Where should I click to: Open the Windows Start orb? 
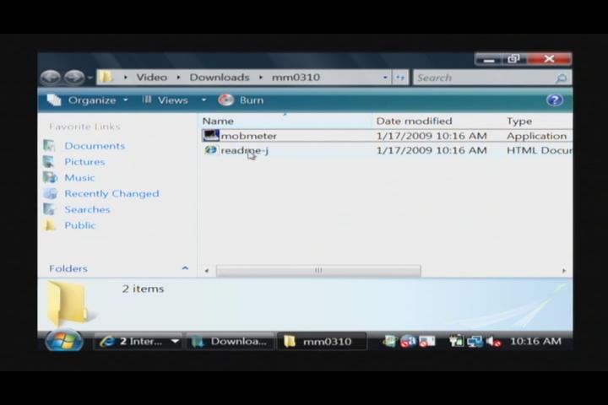(x=64, y=341)
